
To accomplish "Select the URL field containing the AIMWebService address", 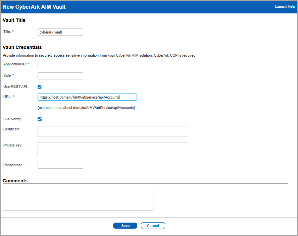I will [87, 97].
